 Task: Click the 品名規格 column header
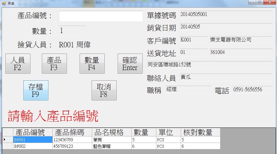(x=111, y=132)
